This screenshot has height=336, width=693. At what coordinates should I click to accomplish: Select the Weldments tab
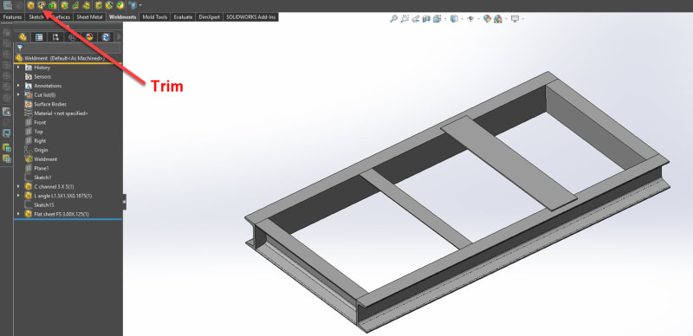(x=122, y=16)
